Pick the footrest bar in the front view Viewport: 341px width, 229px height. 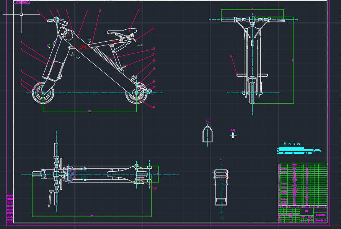pyautogui.click(x=252, y=75)
